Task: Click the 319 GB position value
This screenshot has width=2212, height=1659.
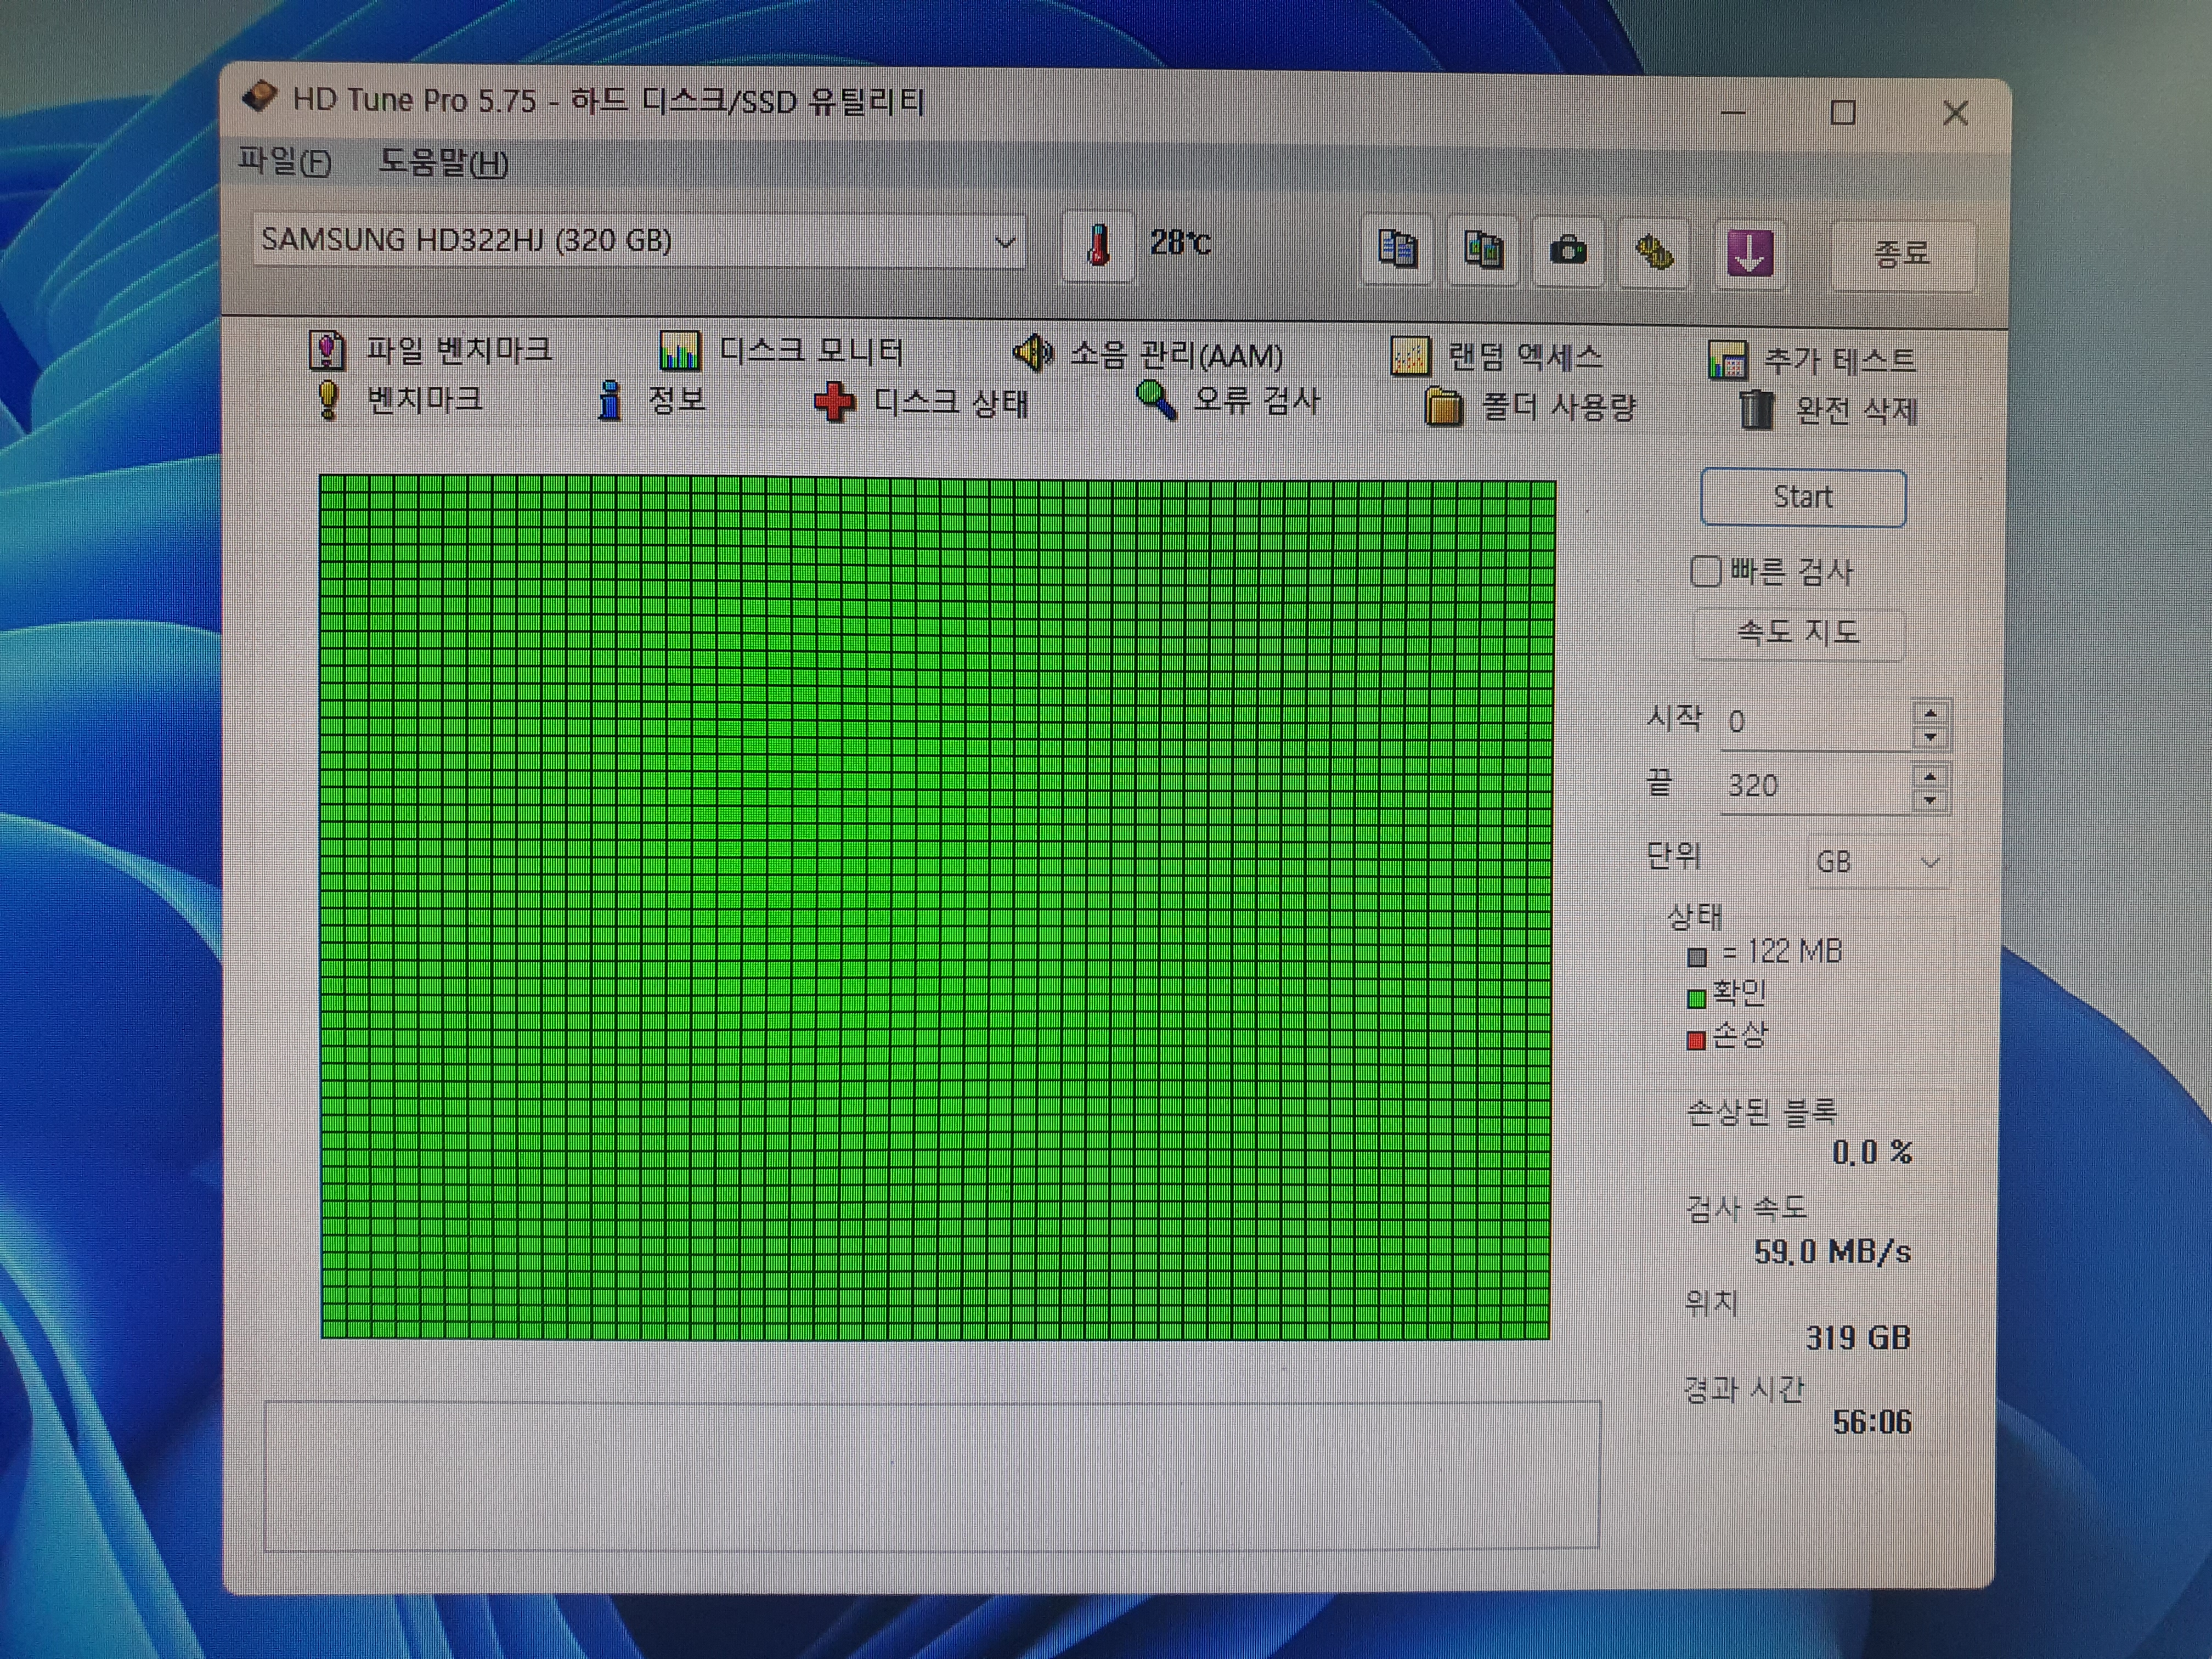Action: (x=1858, y=1338)
